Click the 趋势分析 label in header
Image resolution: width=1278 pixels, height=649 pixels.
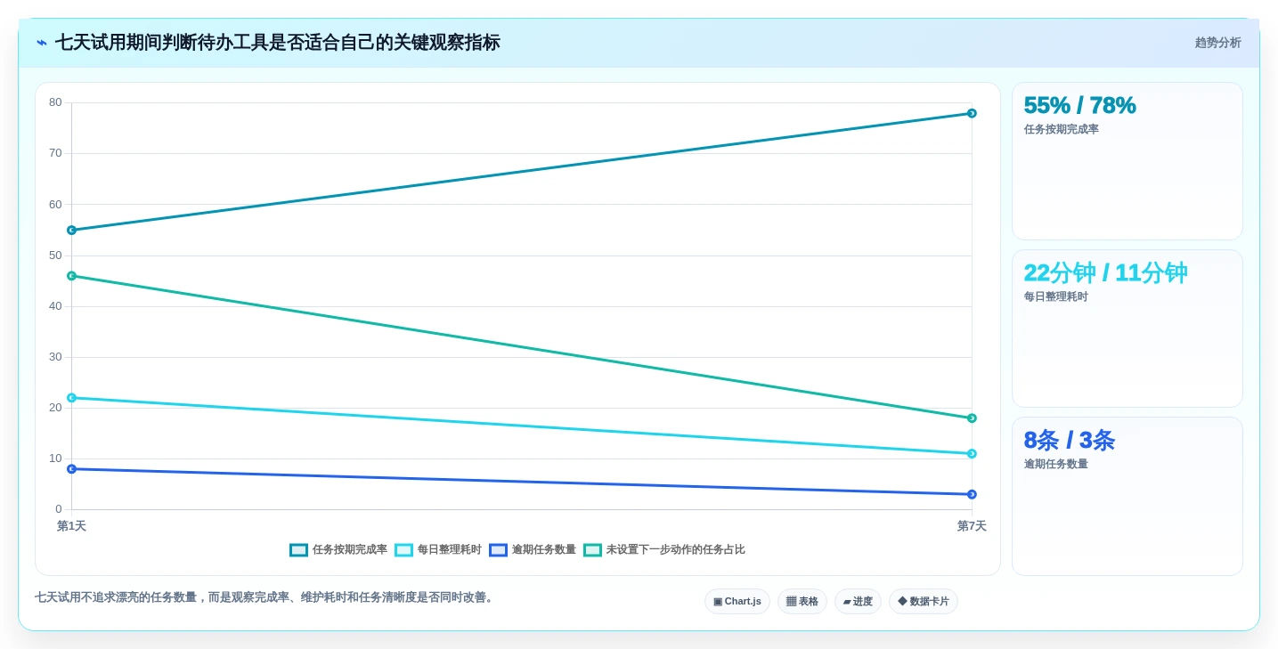(1217, 43)
